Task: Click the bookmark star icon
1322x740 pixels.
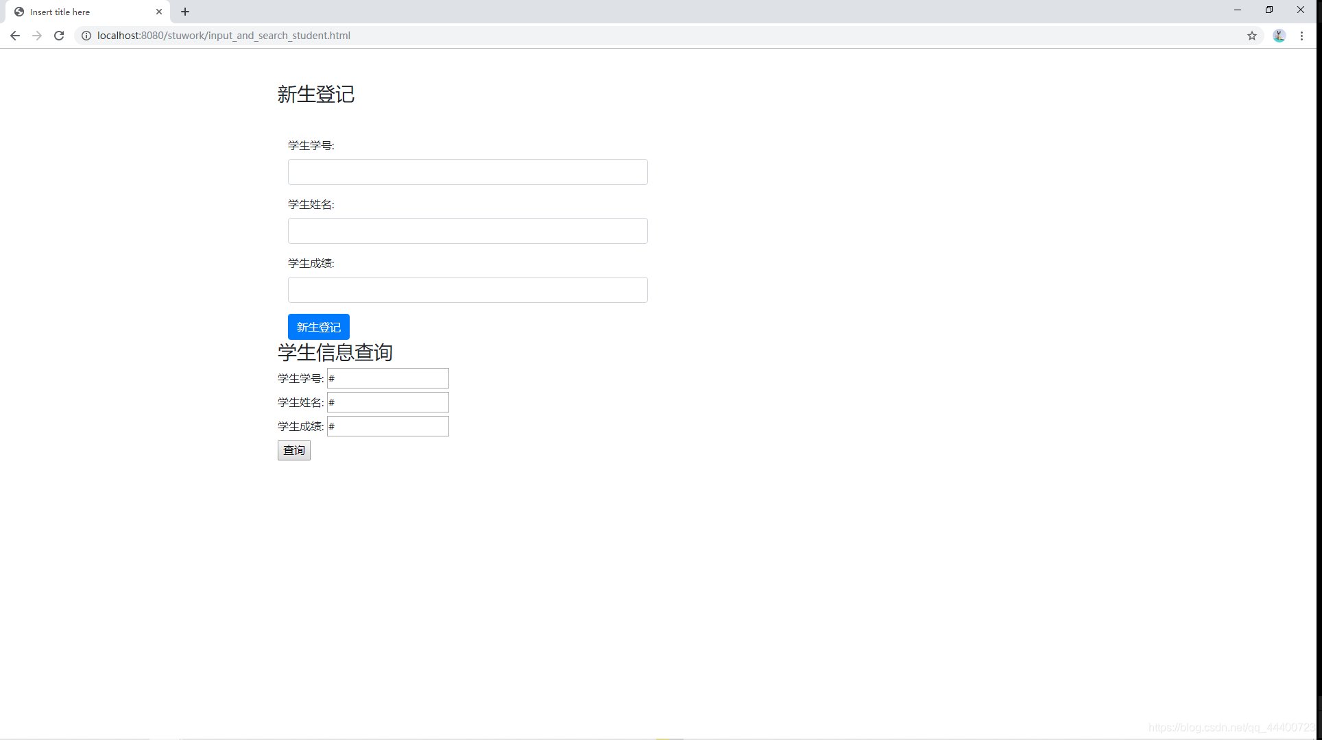Action: 1252,36
